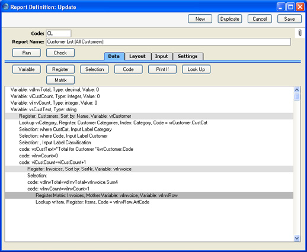Click the Print If button
This screenshot has width=307, height=252.
point(162,69)
